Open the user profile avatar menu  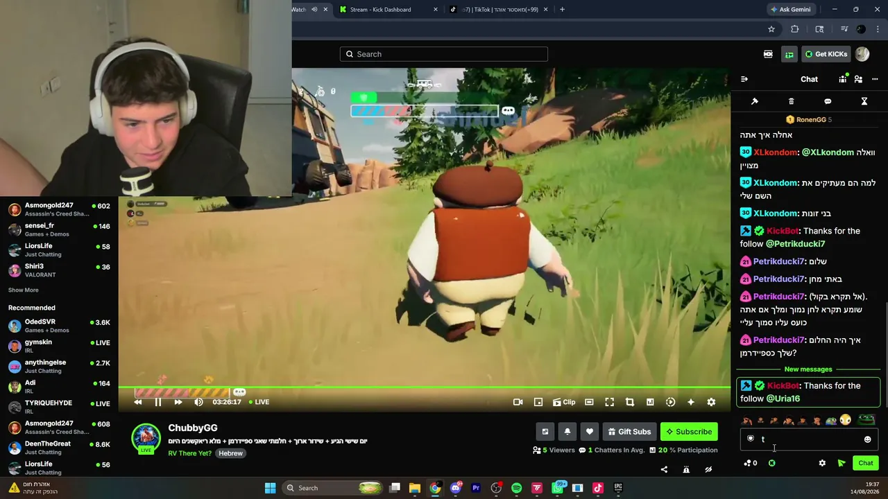(862, 54)
